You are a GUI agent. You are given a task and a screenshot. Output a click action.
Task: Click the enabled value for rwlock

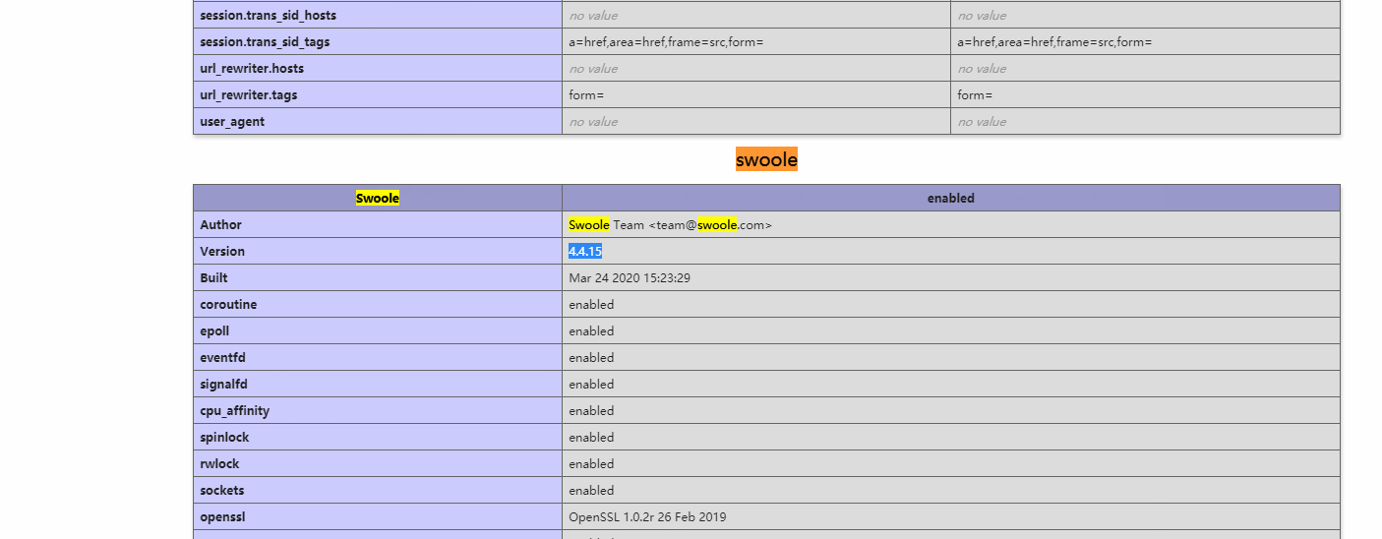tap(591, 463)
